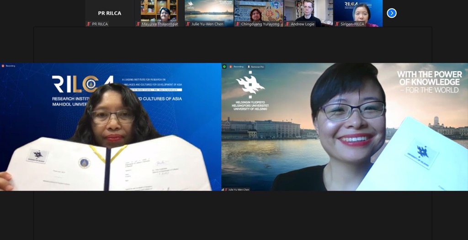Click the 'Chingduang Yurayong' name label
This screenshot has height=240, width=468.
[x=260, y=24]
